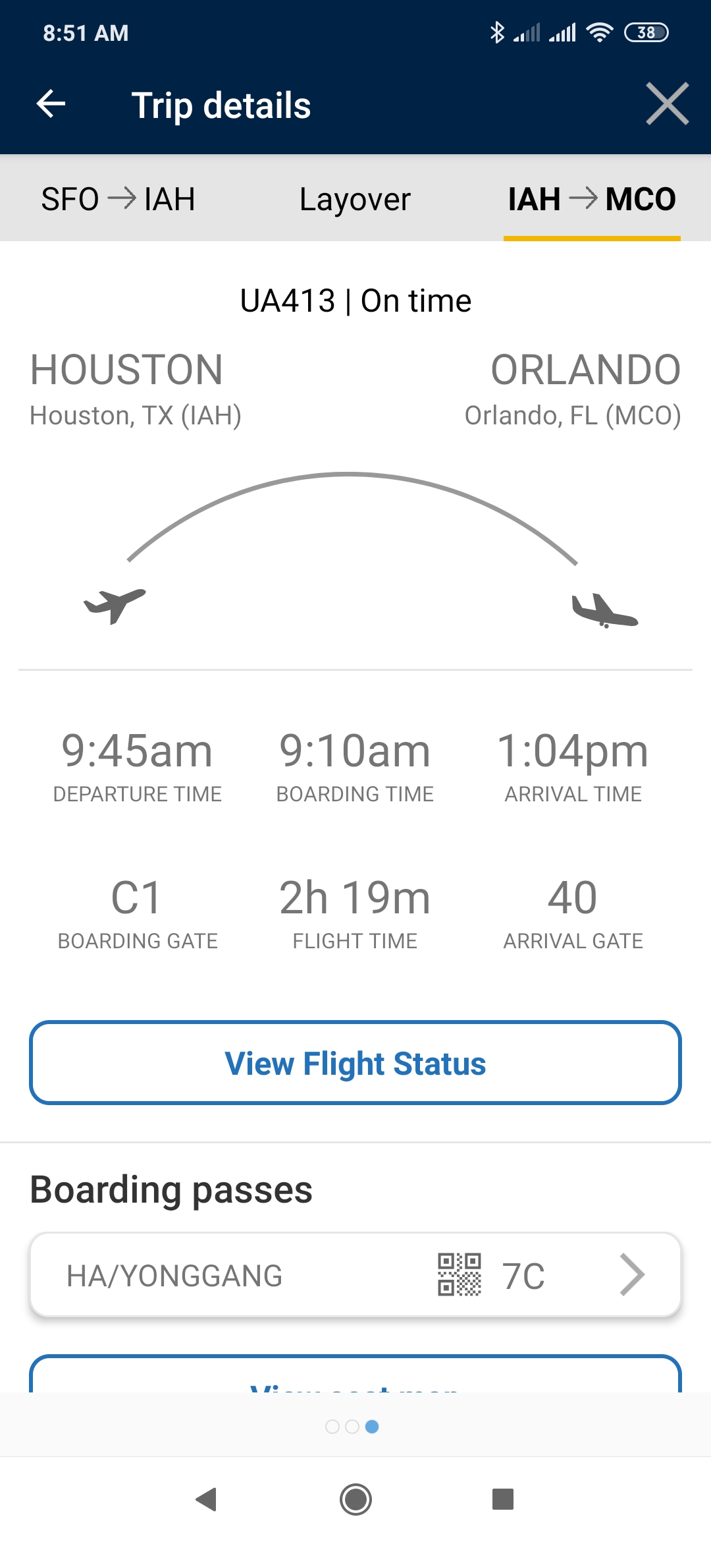Image resolution: width=711 pixels, height=1542 pixels.
Task: Tap the back arrow in header
Action: 51,104
